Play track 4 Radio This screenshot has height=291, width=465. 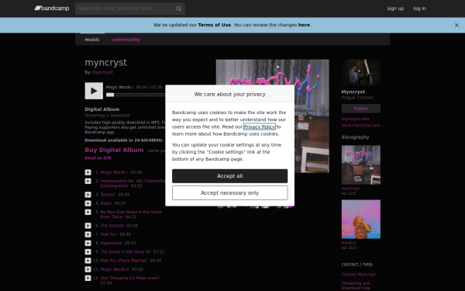point(88,203)
